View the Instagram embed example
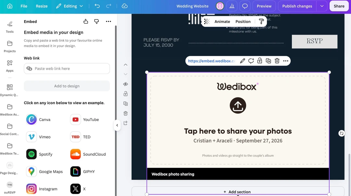Image resolution: width=351 pixels, height=196 pixels. (42, 189)
